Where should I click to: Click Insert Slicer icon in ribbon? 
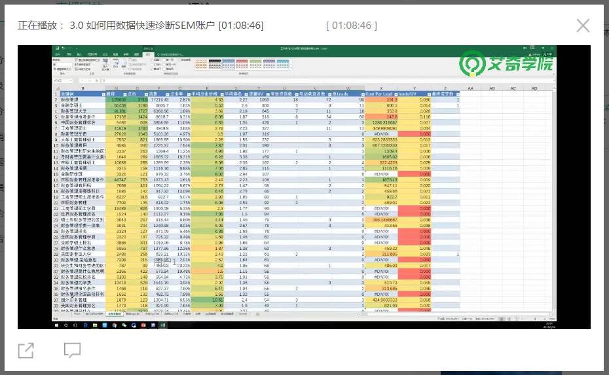(105, 63)
